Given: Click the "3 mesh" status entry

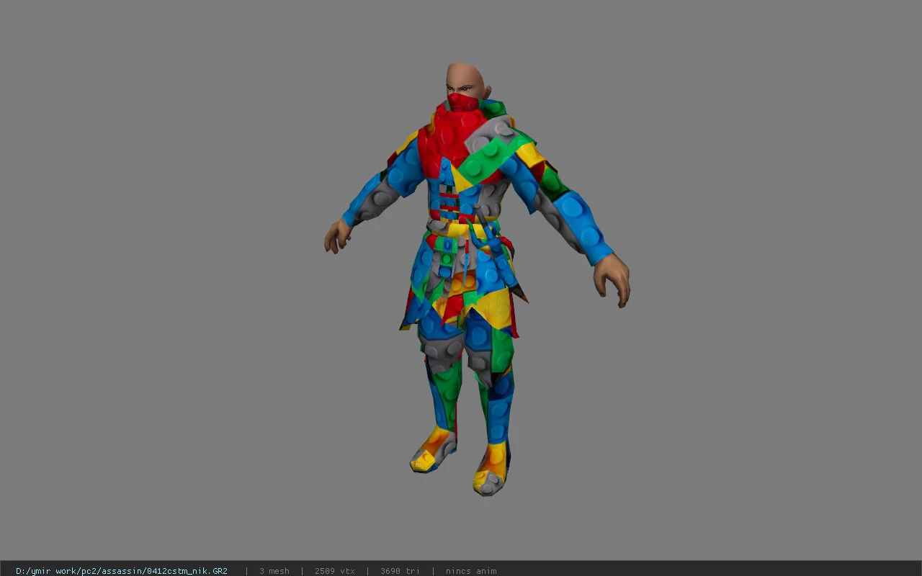Looking at the screenshot, I should 274,571.
